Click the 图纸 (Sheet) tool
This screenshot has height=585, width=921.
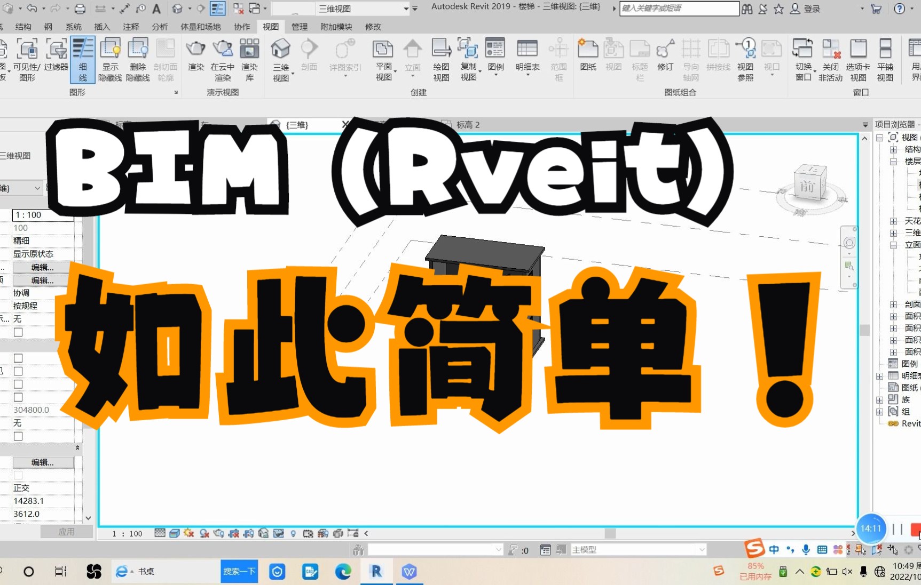(x=588, y=55)
